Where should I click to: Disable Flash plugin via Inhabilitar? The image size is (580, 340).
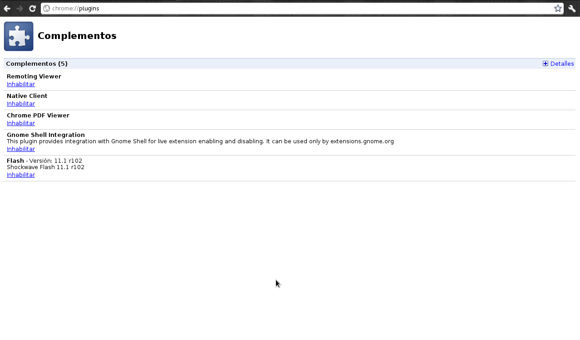21,175
